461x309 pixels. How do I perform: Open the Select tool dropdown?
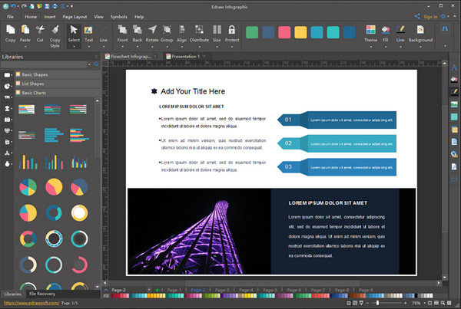point(74,47)
